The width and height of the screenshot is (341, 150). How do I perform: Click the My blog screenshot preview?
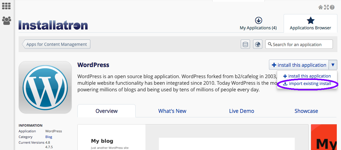click(x=193, y=137)
